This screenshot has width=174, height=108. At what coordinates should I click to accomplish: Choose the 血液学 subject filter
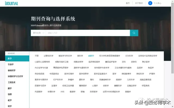click(140, 68)
